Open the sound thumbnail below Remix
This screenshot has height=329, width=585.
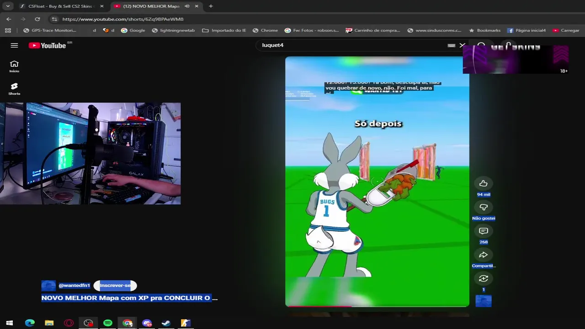click(483, 301)
